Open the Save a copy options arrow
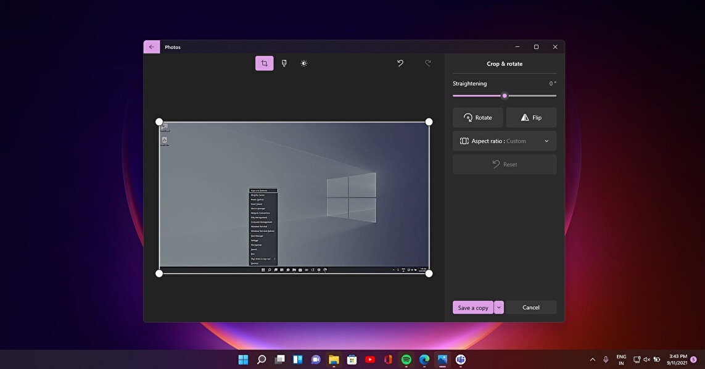Image resolution: width=705 pixels, height=369 pixels. pyautogui.click(x=499, y=307)
